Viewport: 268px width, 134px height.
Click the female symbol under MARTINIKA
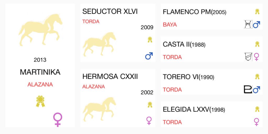58,120
